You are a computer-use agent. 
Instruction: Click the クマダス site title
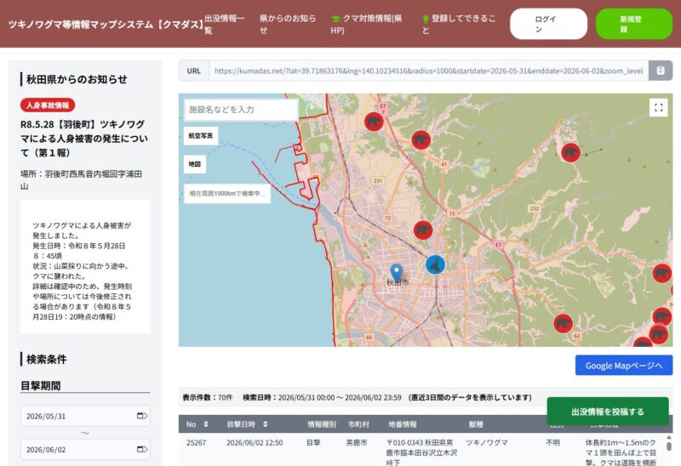tap(106, 25)
